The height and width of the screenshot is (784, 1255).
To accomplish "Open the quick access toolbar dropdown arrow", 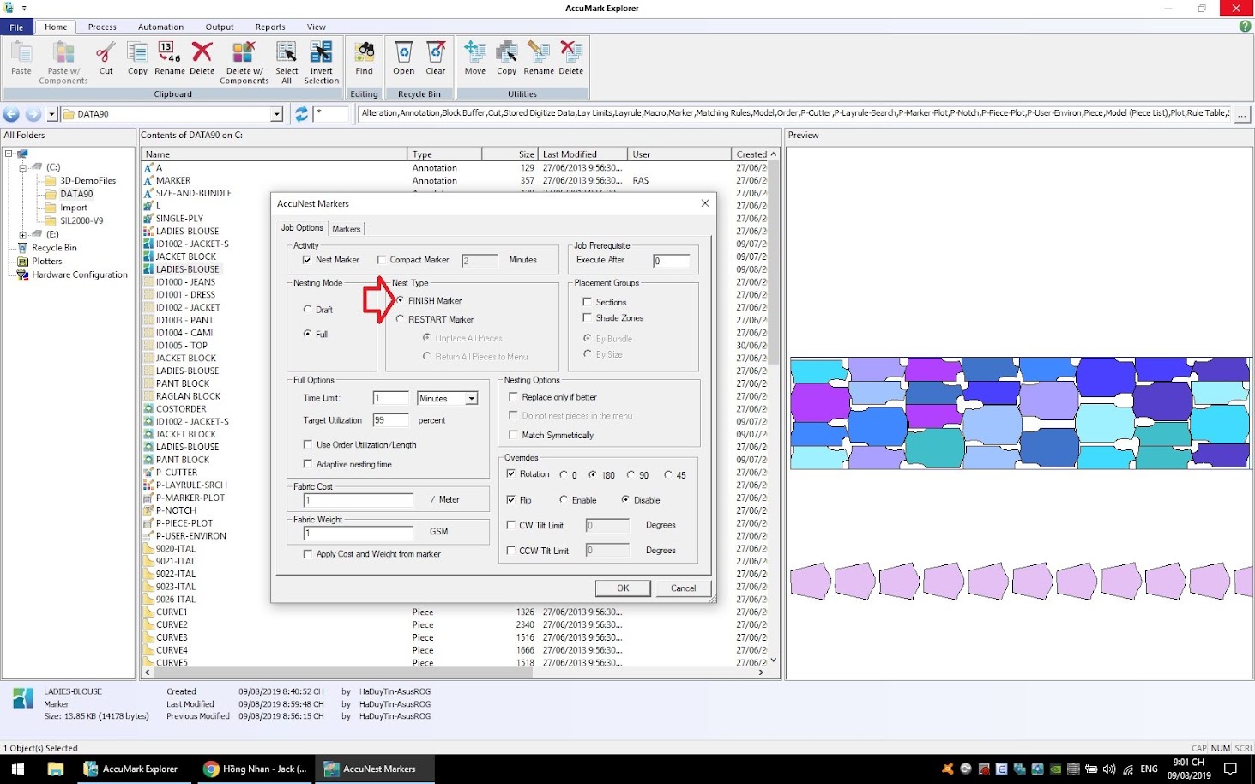I will (24, 8).
